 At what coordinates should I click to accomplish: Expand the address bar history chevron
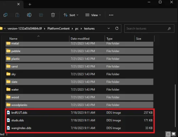click(109, 29)
